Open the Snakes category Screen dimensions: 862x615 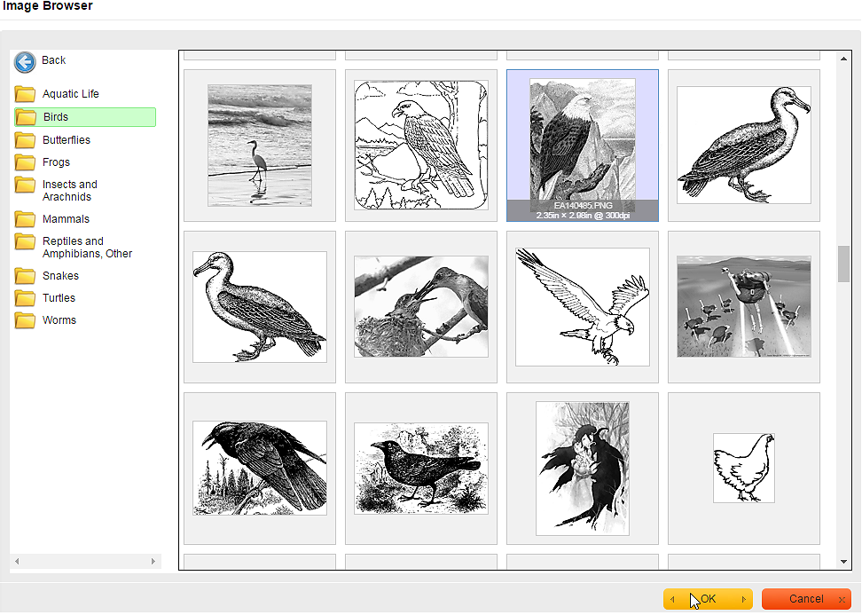(x=60, y=276)
